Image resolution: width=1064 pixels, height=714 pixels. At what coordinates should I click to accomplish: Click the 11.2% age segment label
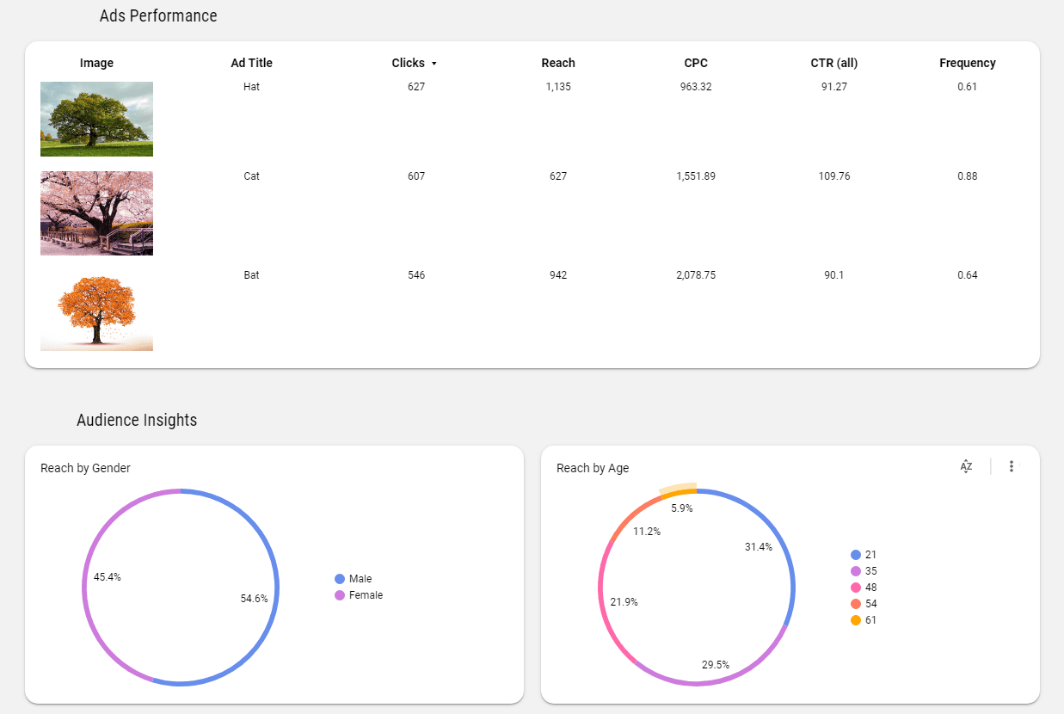(x=647, y=532)
